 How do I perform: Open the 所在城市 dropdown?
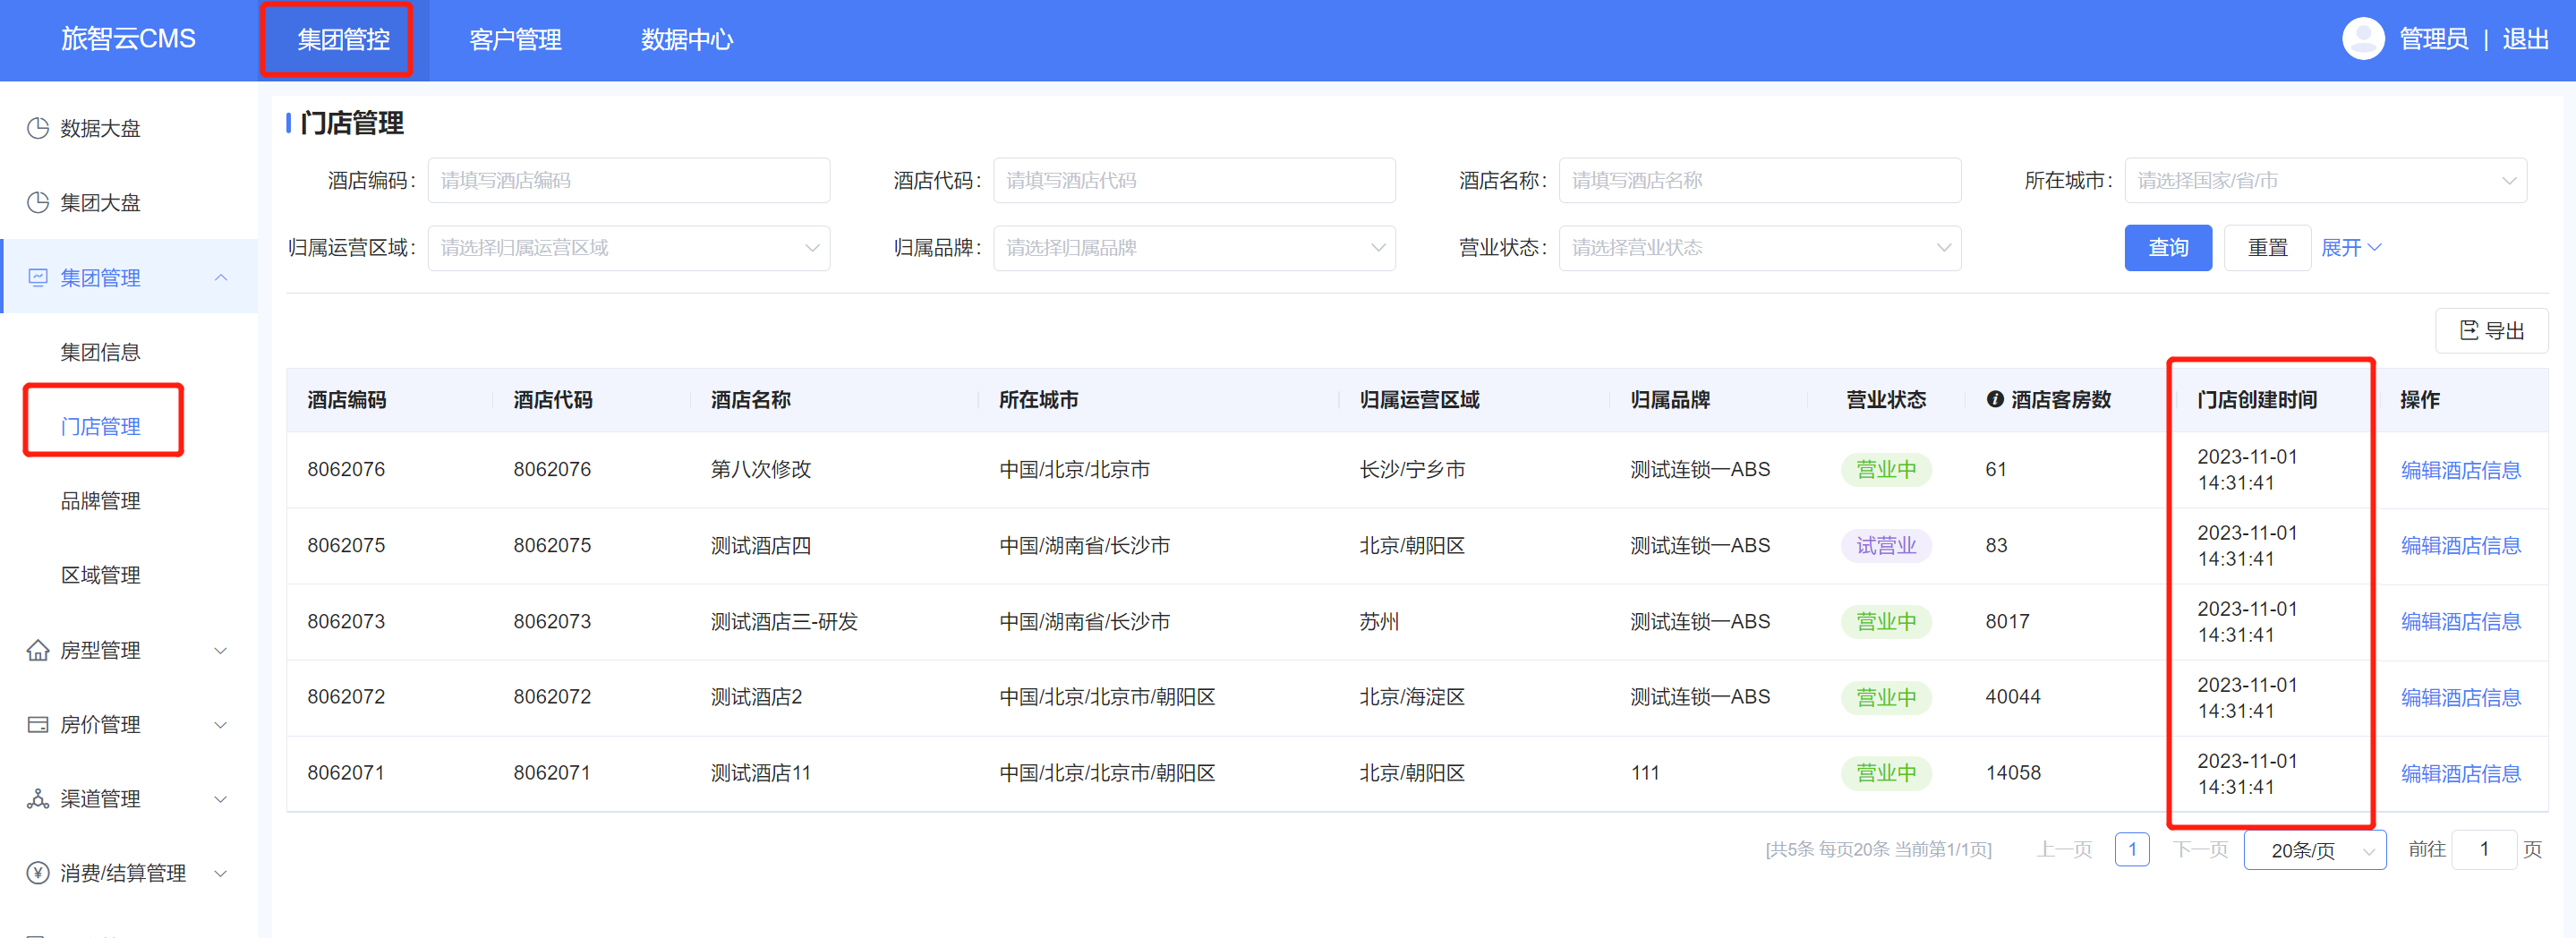(2325, 180)
